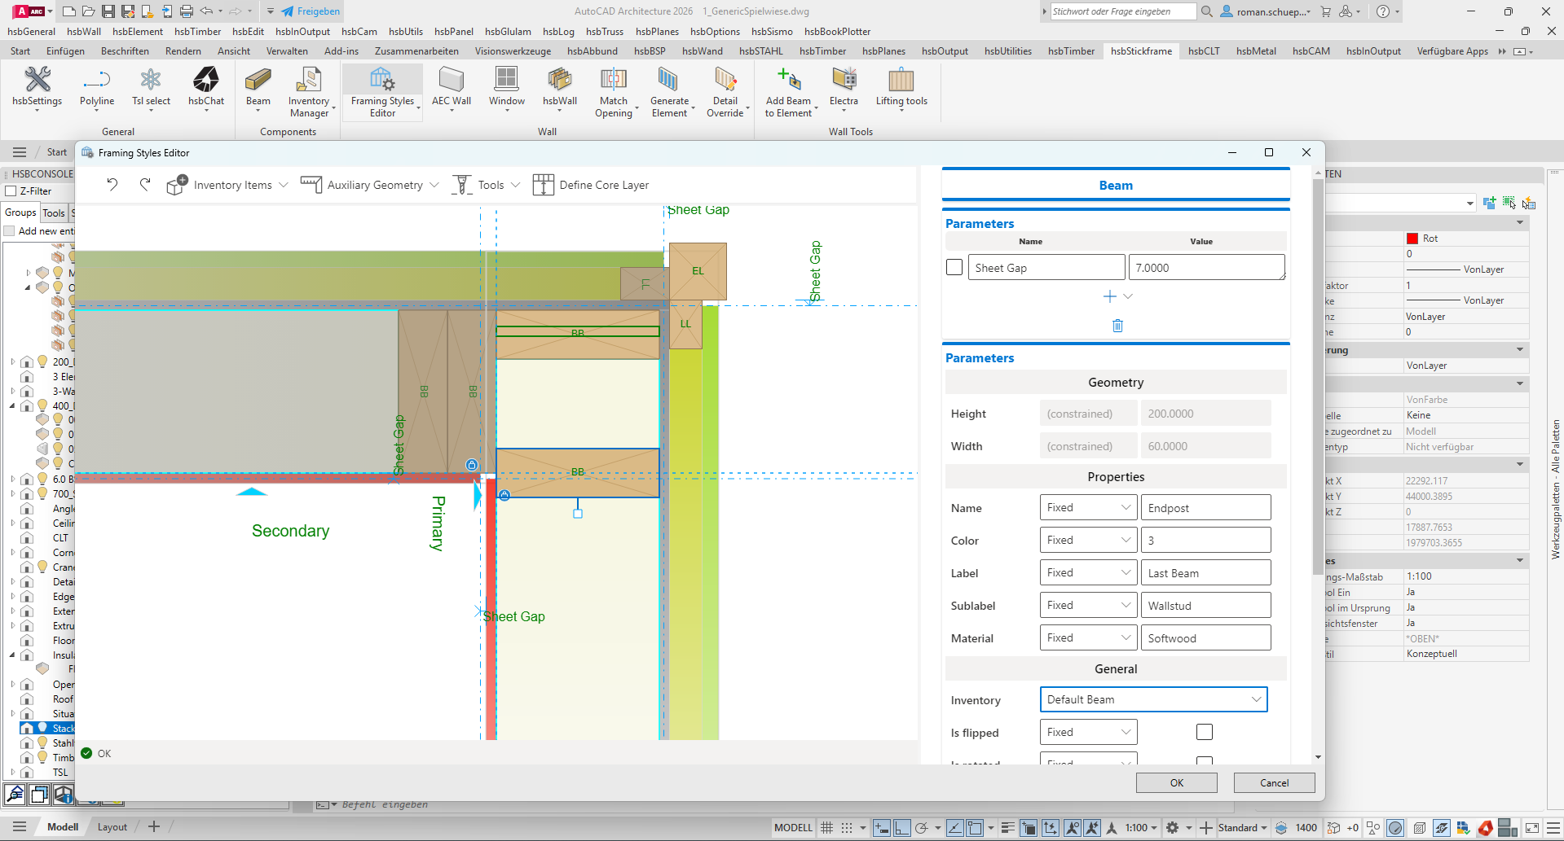Click the red Rot color swatch

click(x=1412, y=239)
